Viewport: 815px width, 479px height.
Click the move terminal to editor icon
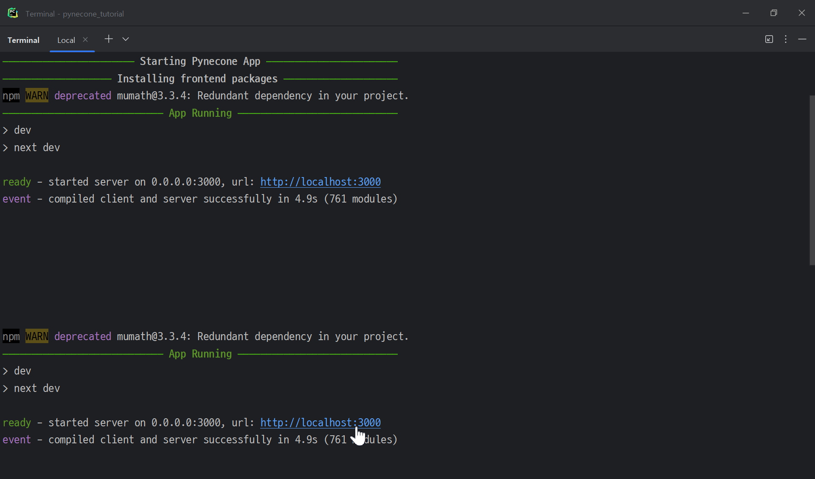coord(769,39)
